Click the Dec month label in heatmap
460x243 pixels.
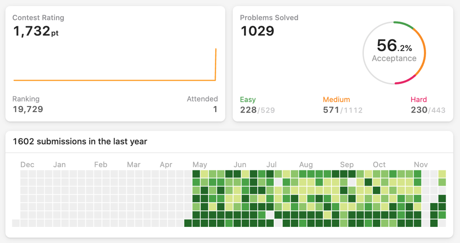[27, 164]
